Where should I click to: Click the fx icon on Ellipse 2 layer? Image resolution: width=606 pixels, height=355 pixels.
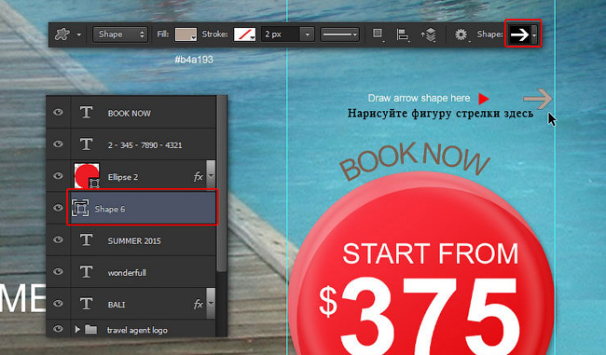pos(198,177)
